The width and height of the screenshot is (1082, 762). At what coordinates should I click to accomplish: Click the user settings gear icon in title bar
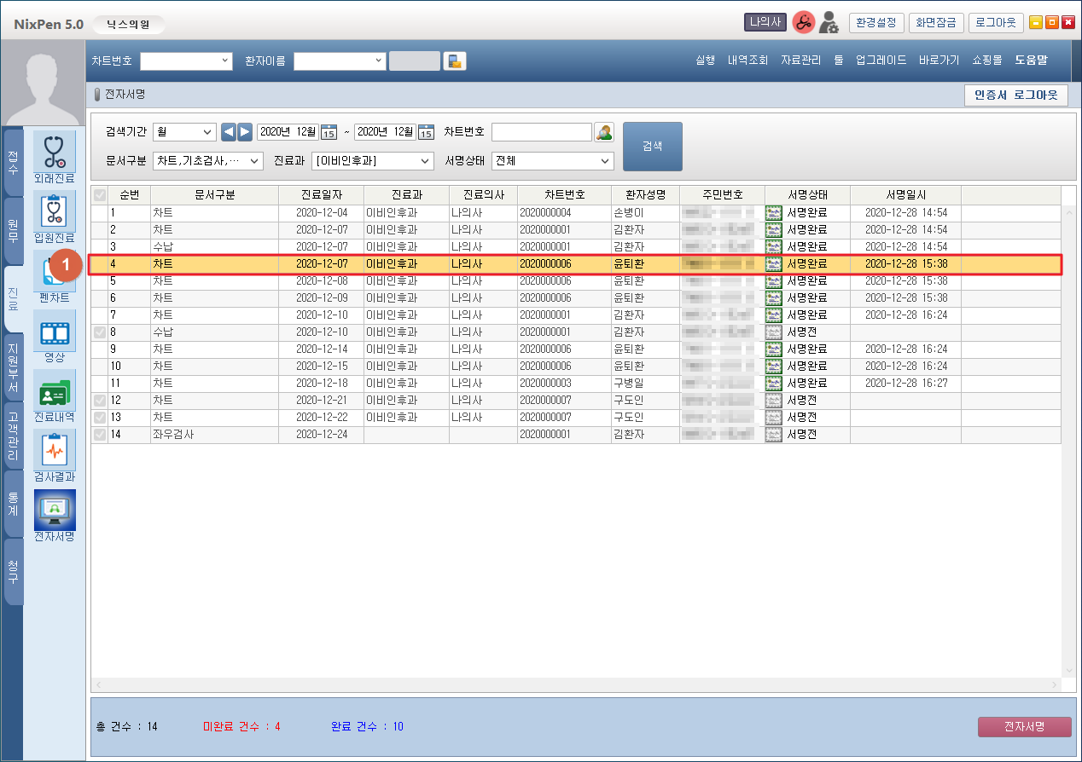829,23
